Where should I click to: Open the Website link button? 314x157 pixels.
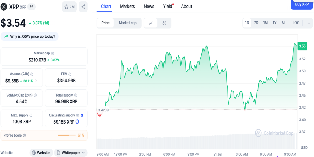point(41,153)
